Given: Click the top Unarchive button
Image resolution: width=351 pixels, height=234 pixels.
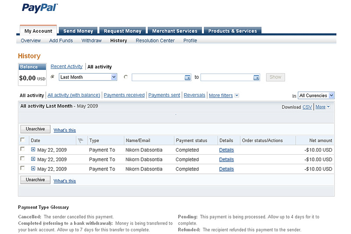Looking at the screenshot, I should pos(36,129).
